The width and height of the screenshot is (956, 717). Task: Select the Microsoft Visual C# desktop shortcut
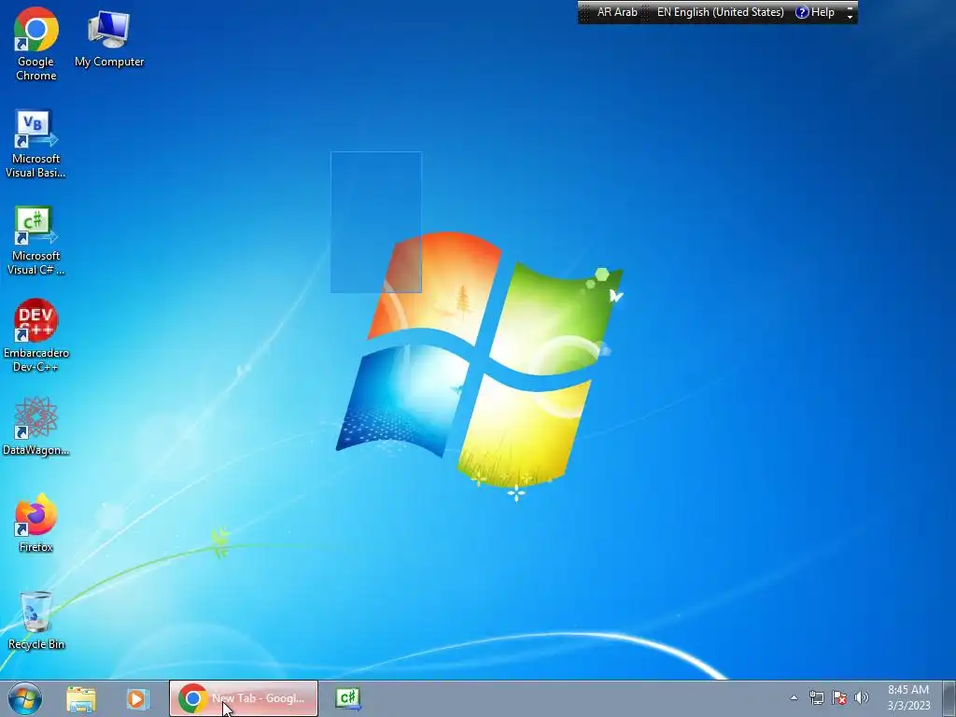pos(35,240)
